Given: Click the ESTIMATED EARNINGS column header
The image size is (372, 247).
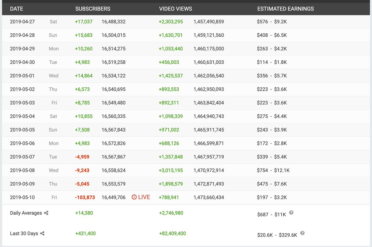Looking at the screenshot, I should pyautogui.click(x=286, y=9).
